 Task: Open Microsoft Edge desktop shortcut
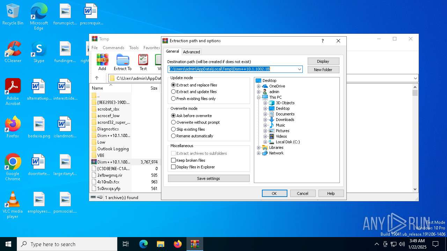pos(39,16)
